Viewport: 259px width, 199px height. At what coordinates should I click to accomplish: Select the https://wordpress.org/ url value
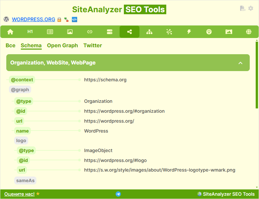coord(109,121)
